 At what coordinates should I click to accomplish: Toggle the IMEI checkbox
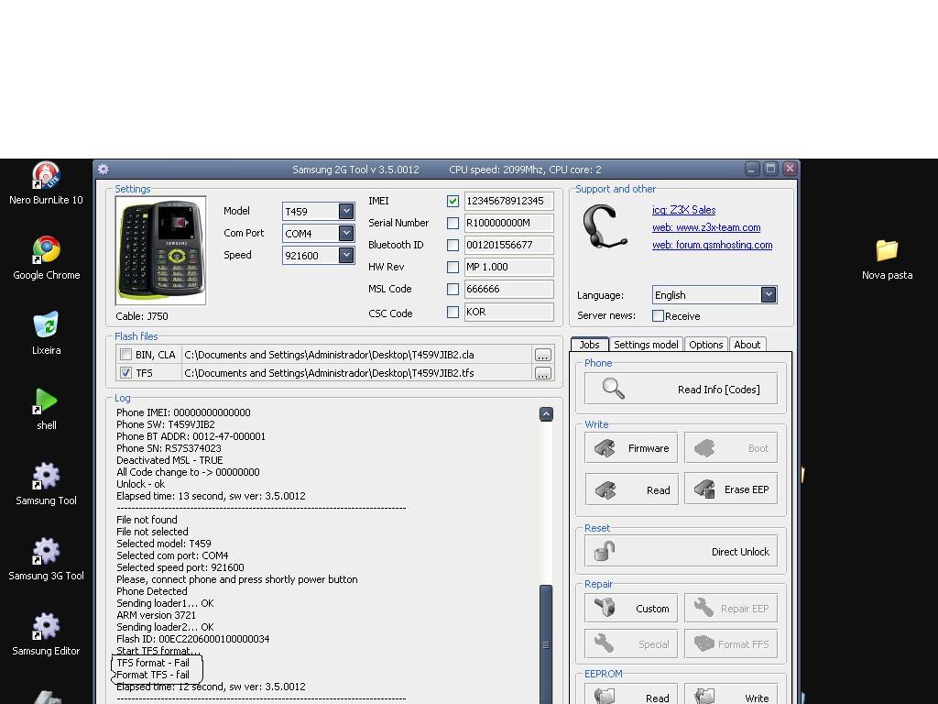pos(453,201)
